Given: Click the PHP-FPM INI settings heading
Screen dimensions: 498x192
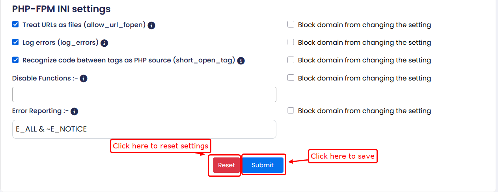Looking at the screenshot, I should [x=61, y=9].
